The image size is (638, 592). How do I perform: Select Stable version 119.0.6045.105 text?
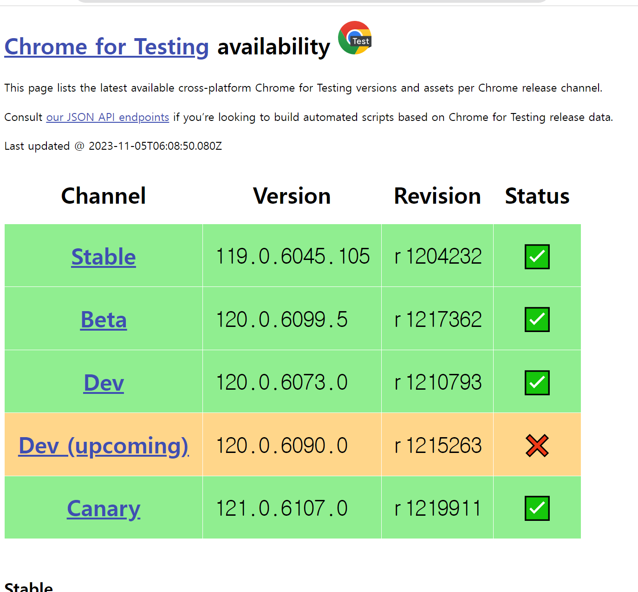pyautogui.click(x=293, y=256)
